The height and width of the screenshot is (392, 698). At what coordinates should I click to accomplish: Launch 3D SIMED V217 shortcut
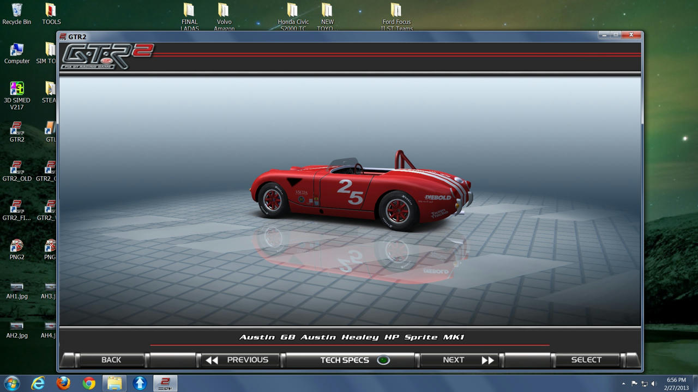(17, 96)
